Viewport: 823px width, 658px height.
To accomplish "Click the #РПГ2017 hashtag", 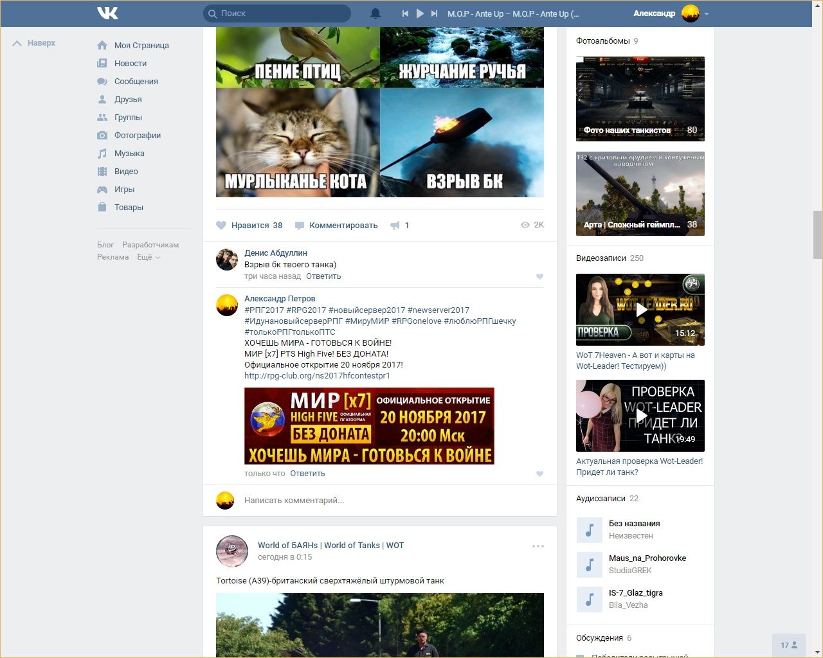I will [264, 310].
